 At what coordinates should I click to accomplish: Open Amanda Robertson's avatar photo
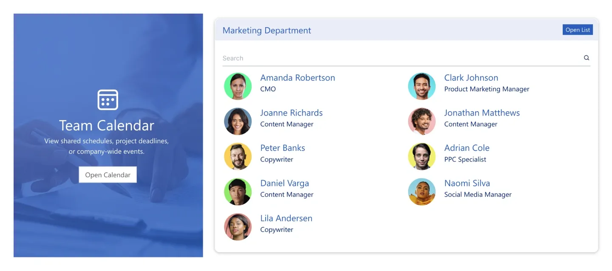click(x=238, y=86)
